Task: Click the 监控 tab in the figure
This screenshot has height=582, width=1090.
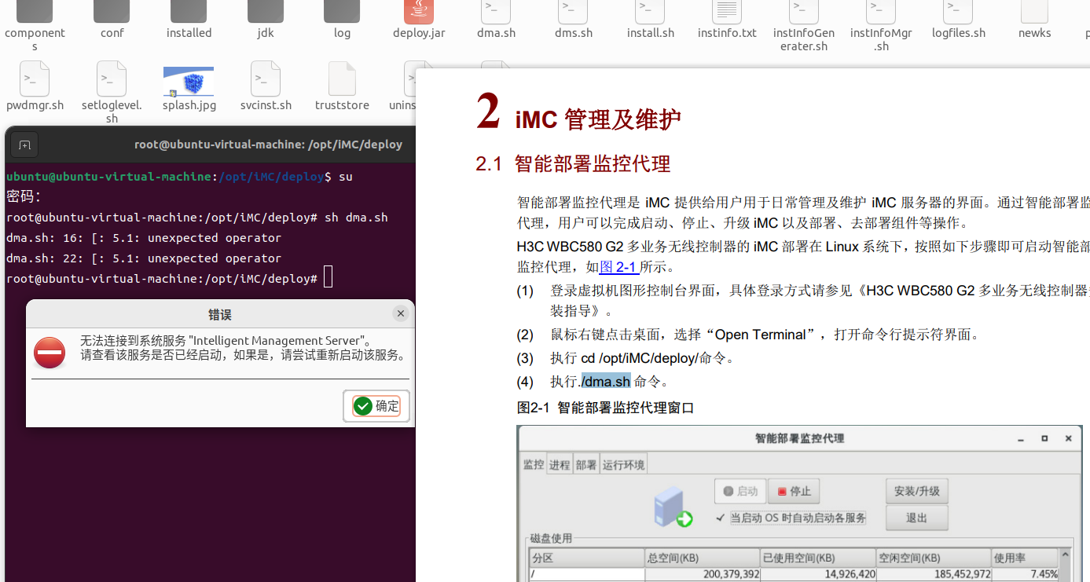Action: click(x=534, y=464)
